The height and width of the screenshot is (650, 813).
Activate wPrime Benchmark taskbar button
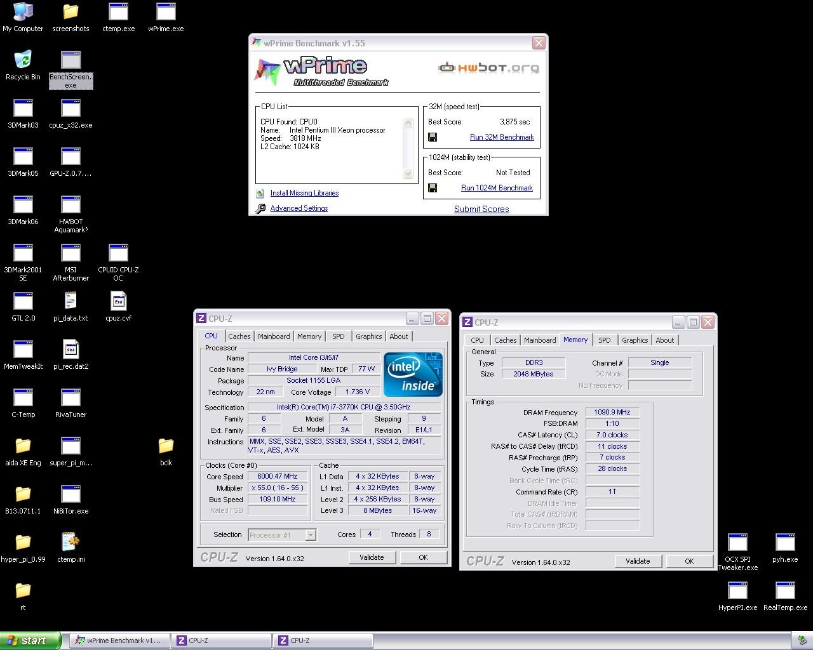click(x=119, y=640)
